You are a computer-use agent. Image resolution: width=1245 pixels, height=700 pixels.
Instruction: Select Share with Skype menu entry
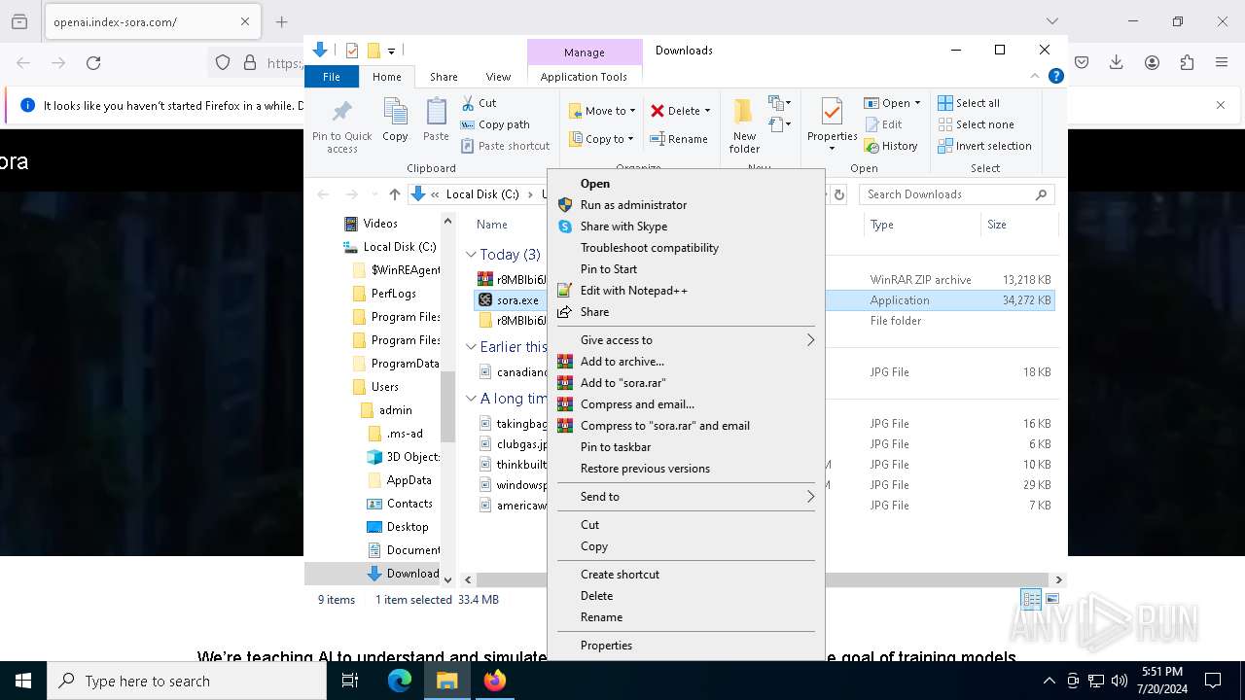[x=623, y=227]
